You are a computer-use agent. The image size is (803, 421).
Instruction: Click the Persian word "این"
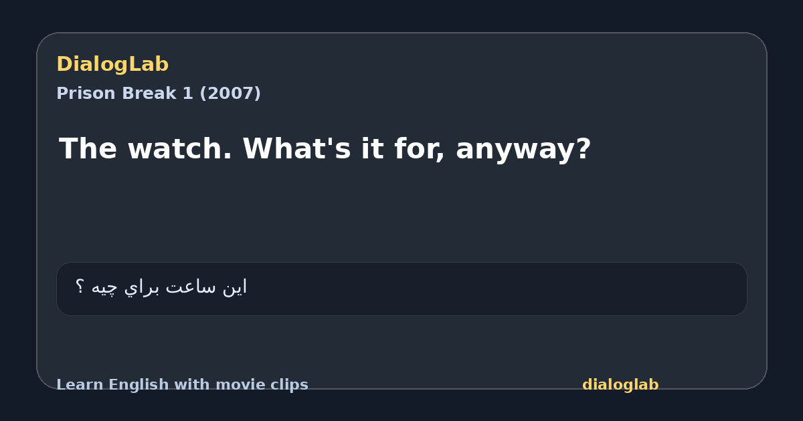(x=235, y=287)
